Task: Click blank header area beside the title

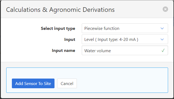Action: [x=139, y=9]
